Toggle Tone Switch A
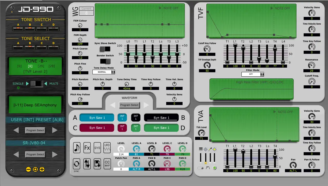Screen dimensions: 328x186 (x=18, y=28)
